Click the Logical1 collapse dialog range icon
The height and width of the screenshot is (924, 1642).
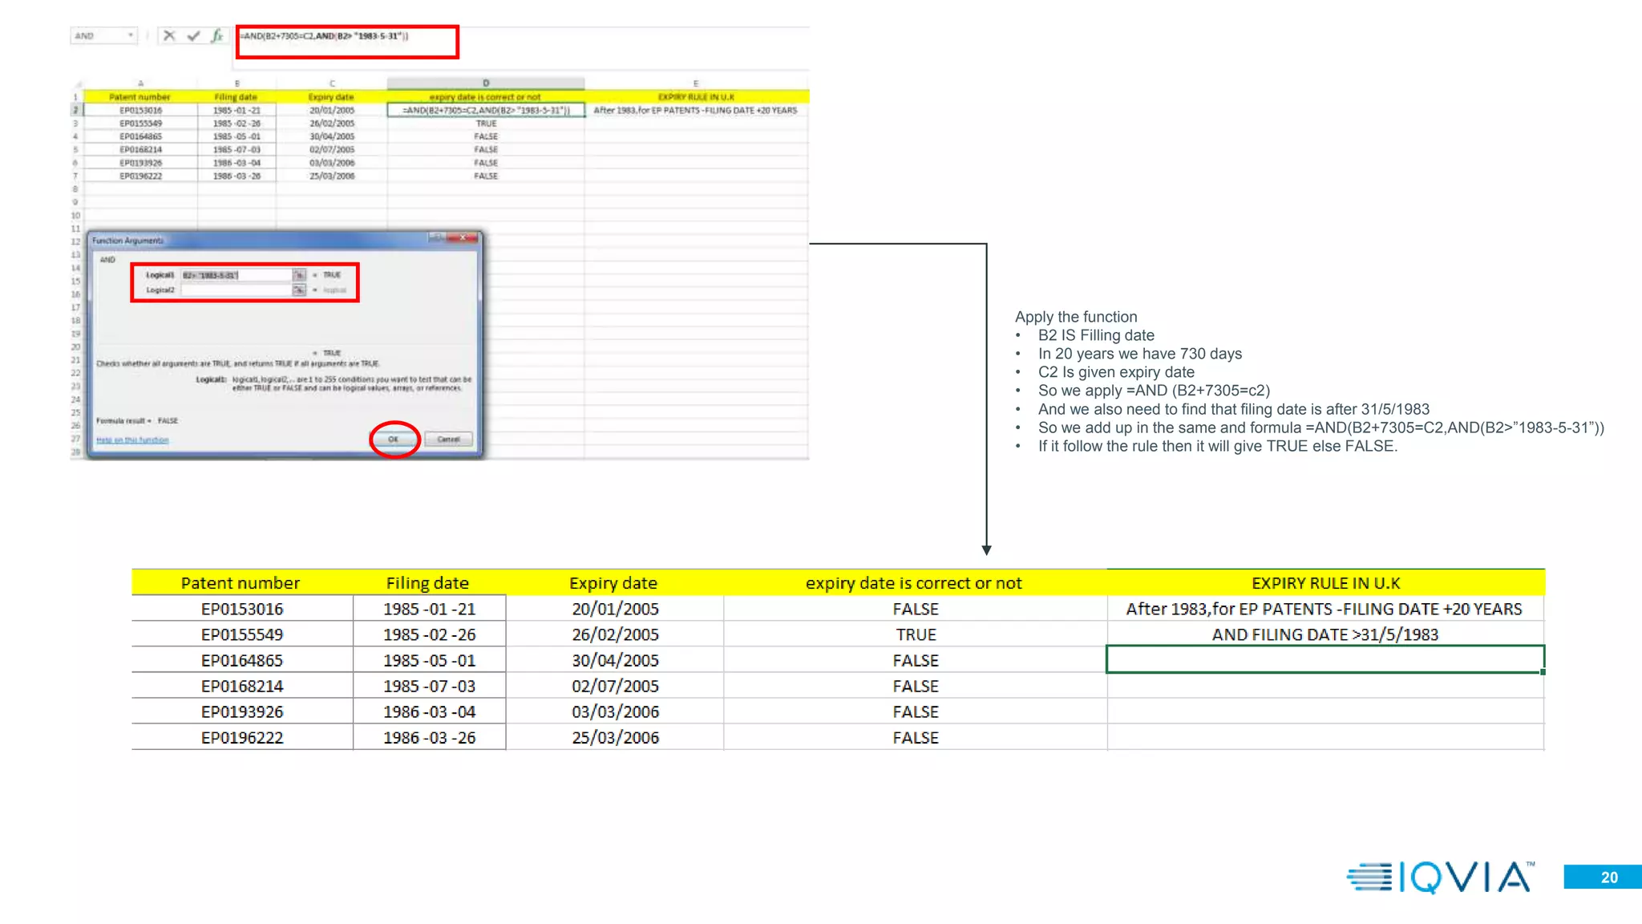click(x=299, y=275)
